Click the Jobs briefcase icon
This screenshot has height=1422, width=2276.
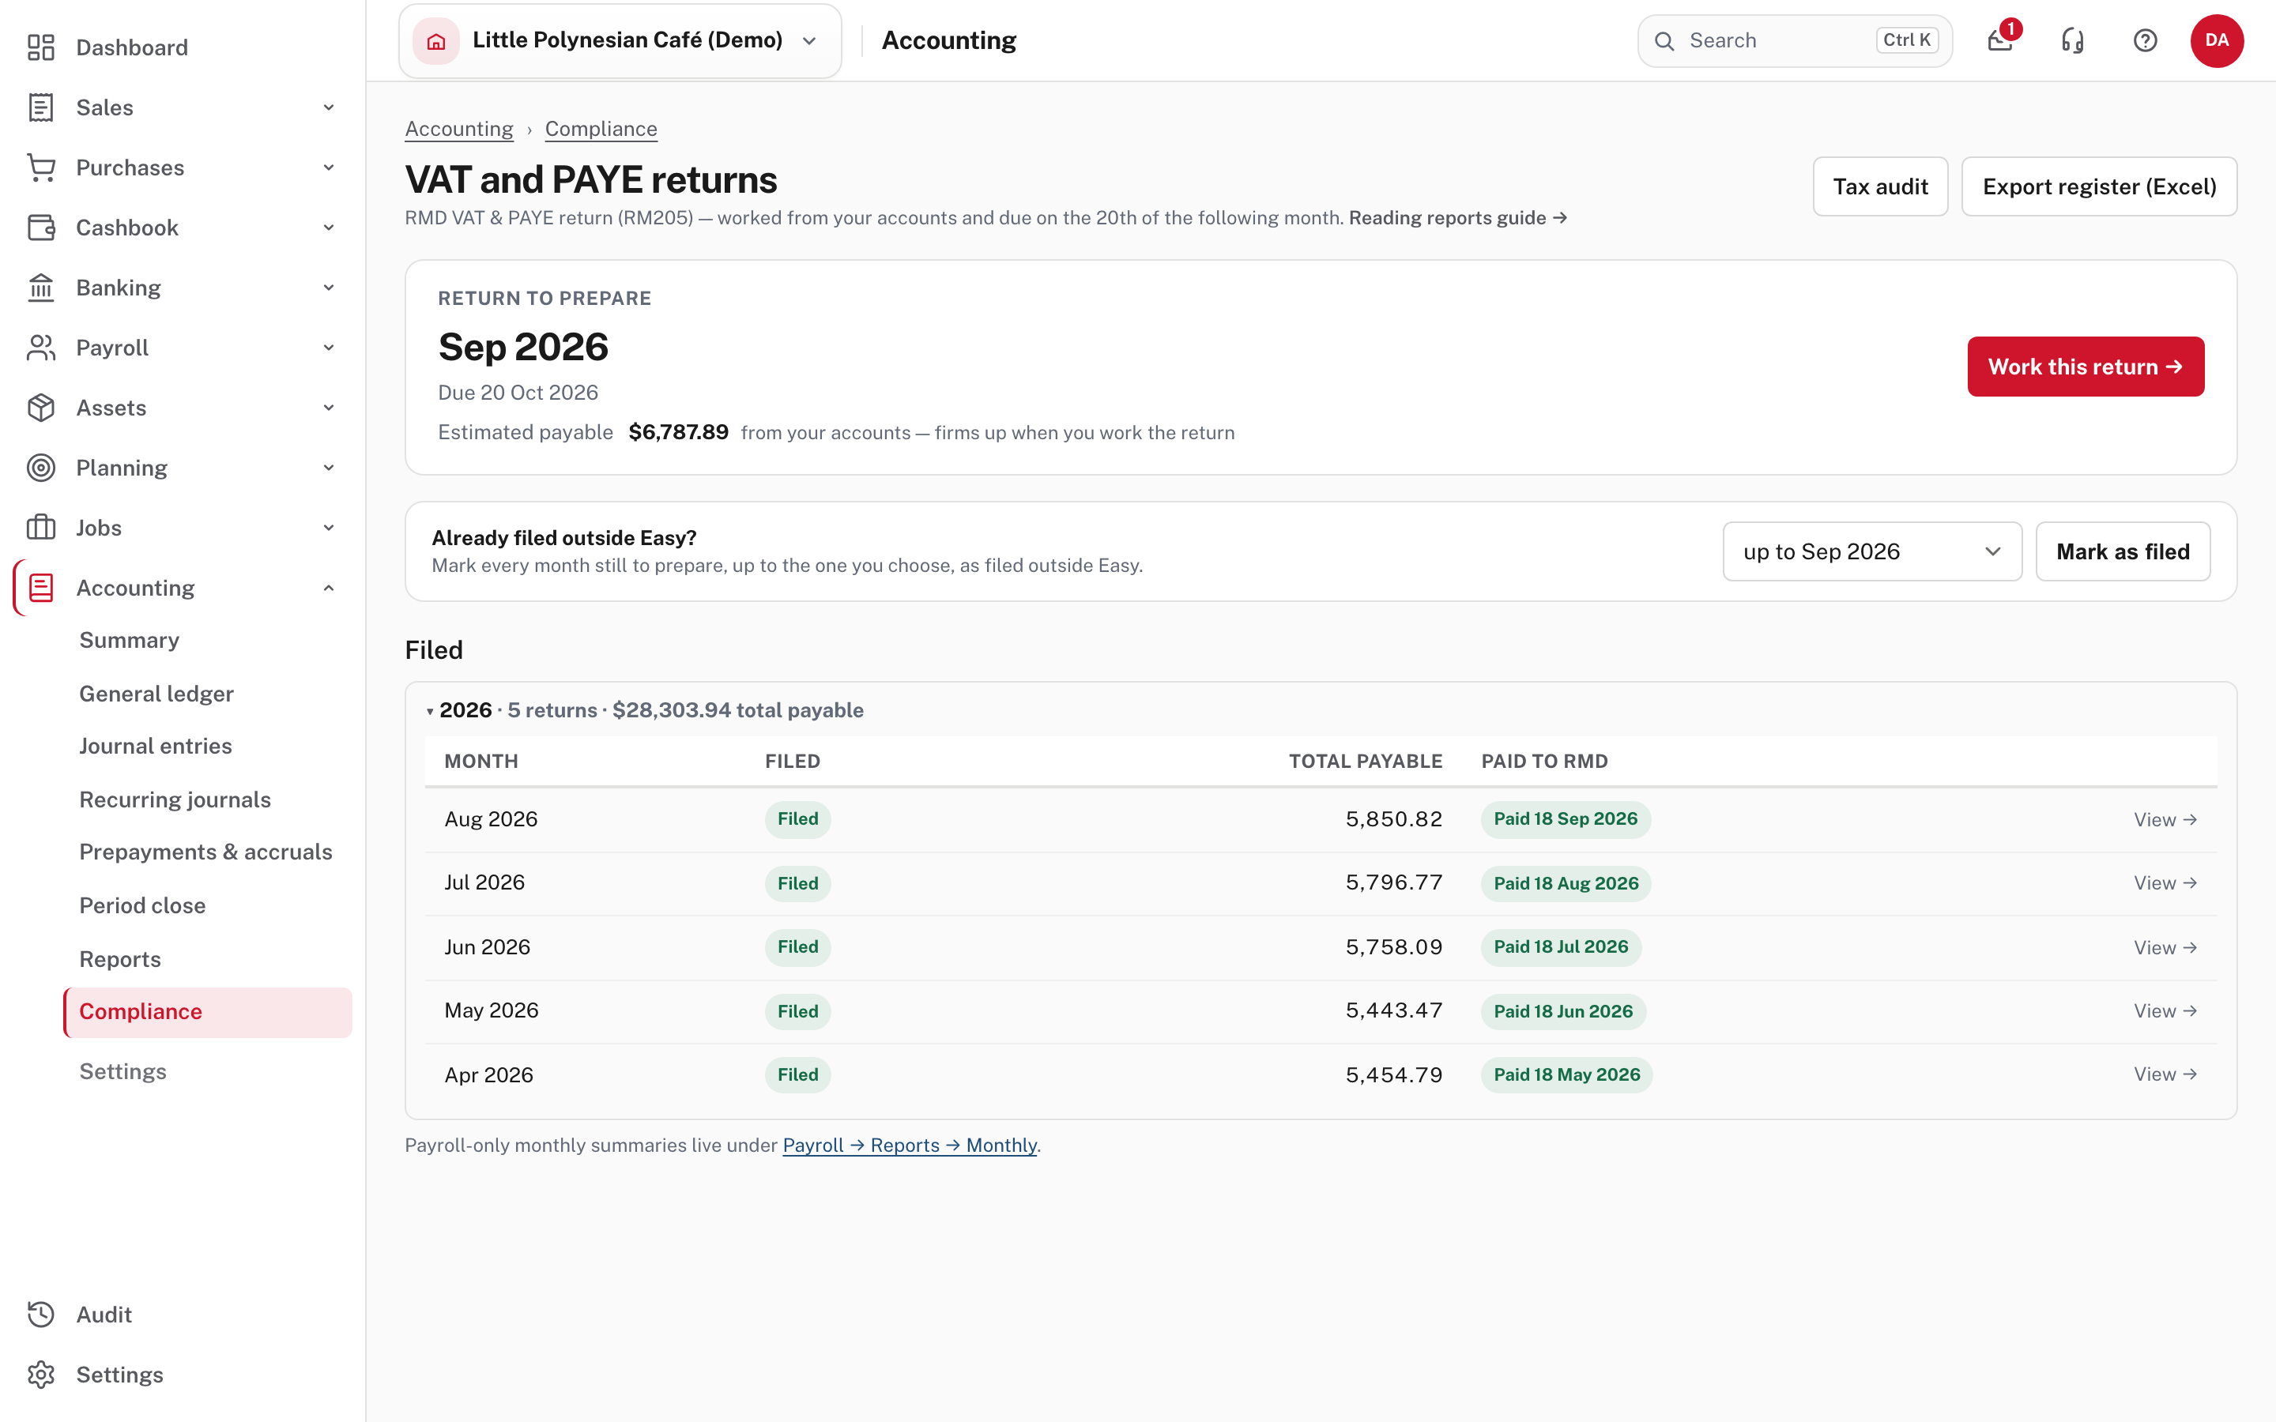[x=40, y=528]
